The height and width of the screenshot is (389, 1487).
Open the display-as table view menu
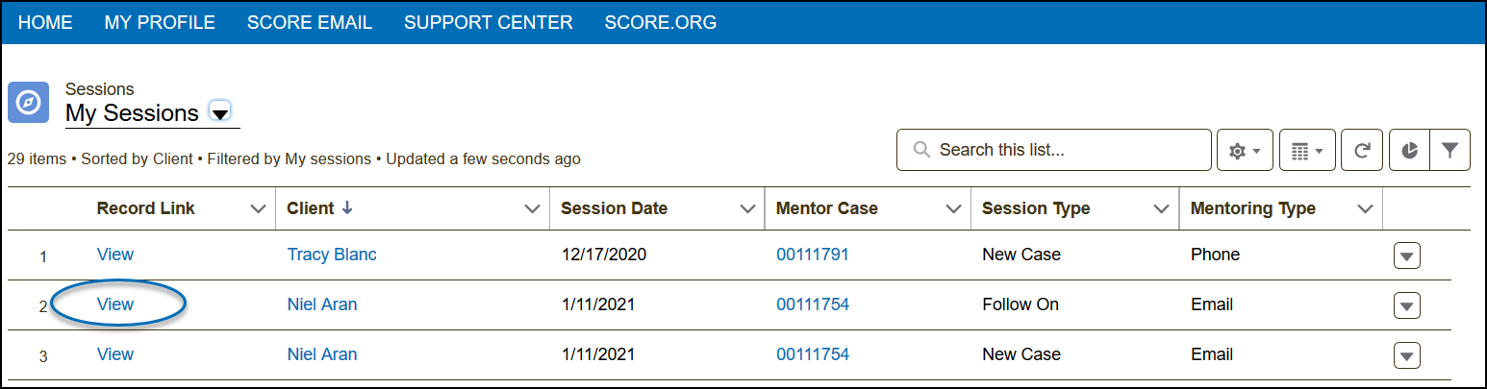click(1306, 151)
